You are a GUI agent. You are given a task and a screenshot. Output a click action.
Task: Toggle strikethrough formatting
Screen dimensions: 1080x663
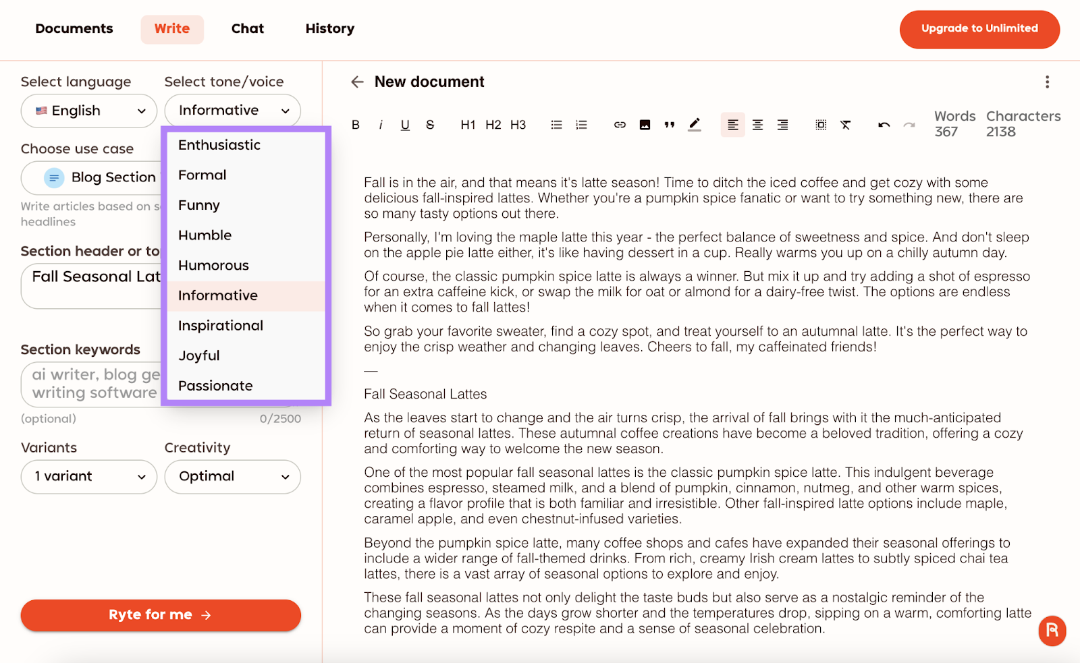click(430, 125)
